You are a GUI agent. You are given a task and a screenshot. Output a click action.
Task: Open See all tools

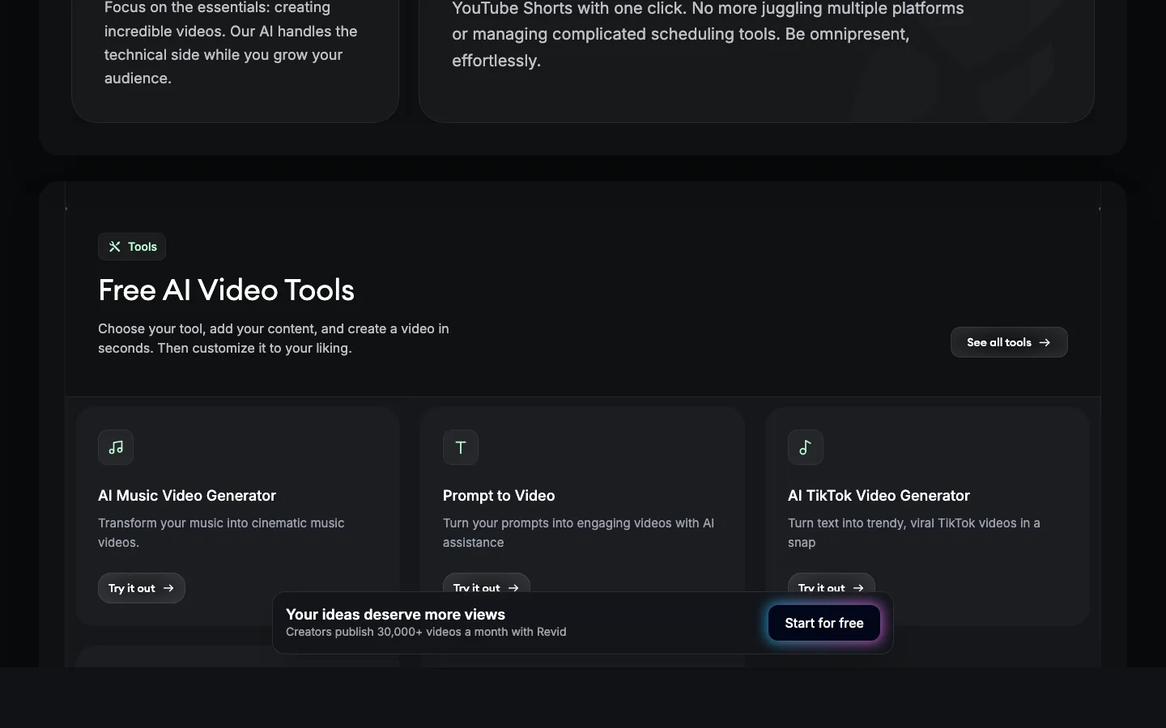coord(1009,342)
